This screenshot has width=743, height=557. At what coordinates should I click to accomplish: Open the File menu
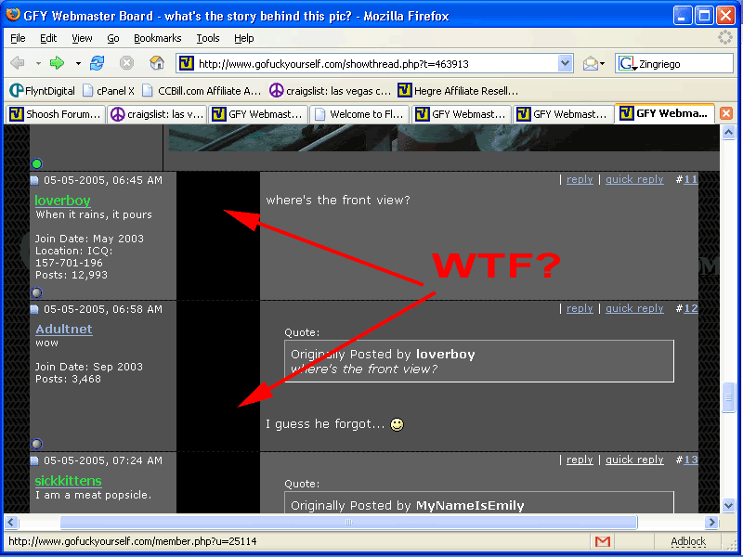tap(18, 38)
